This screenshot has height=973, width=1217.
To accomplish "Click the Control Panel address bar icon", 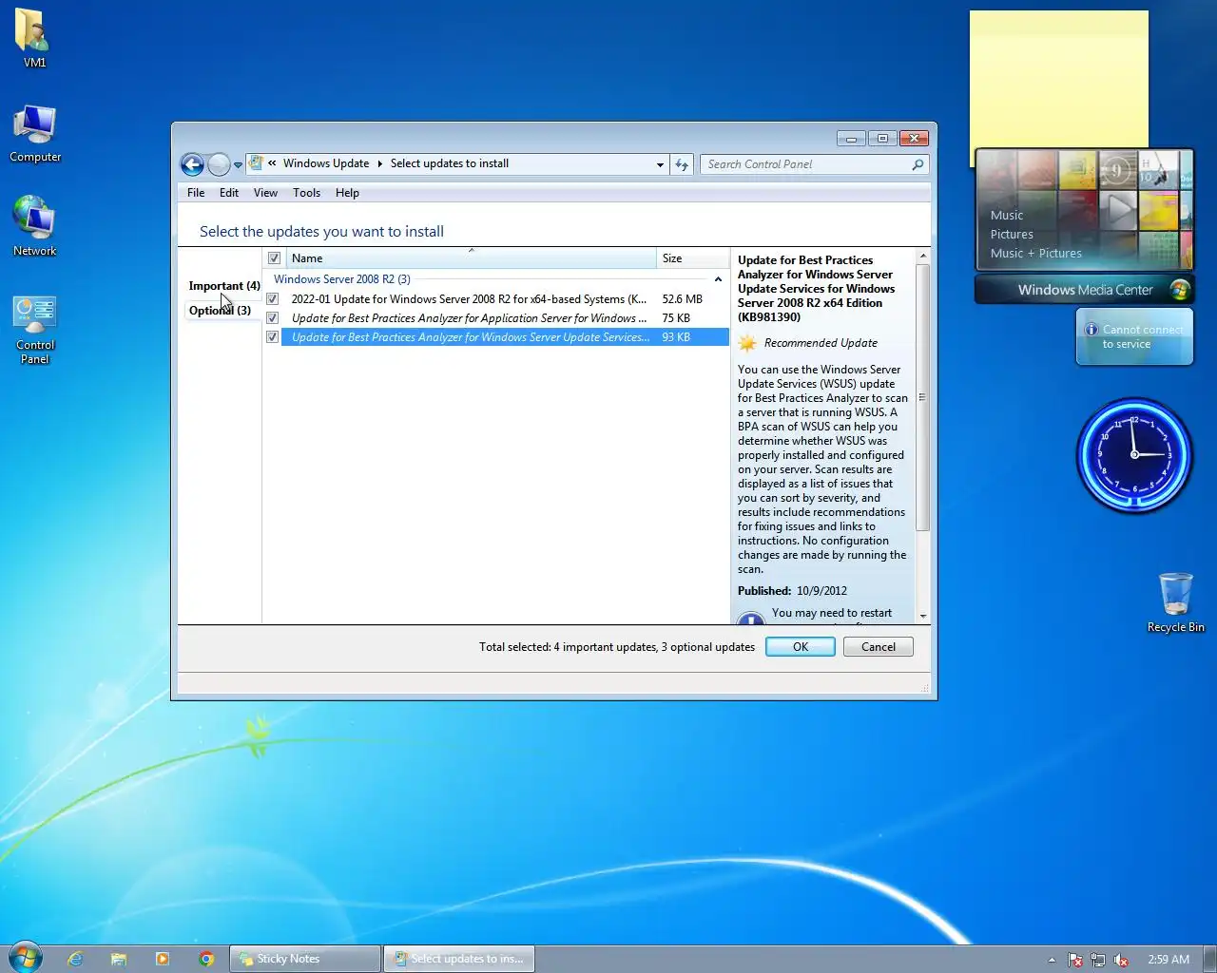I will [x=256, y=163].
